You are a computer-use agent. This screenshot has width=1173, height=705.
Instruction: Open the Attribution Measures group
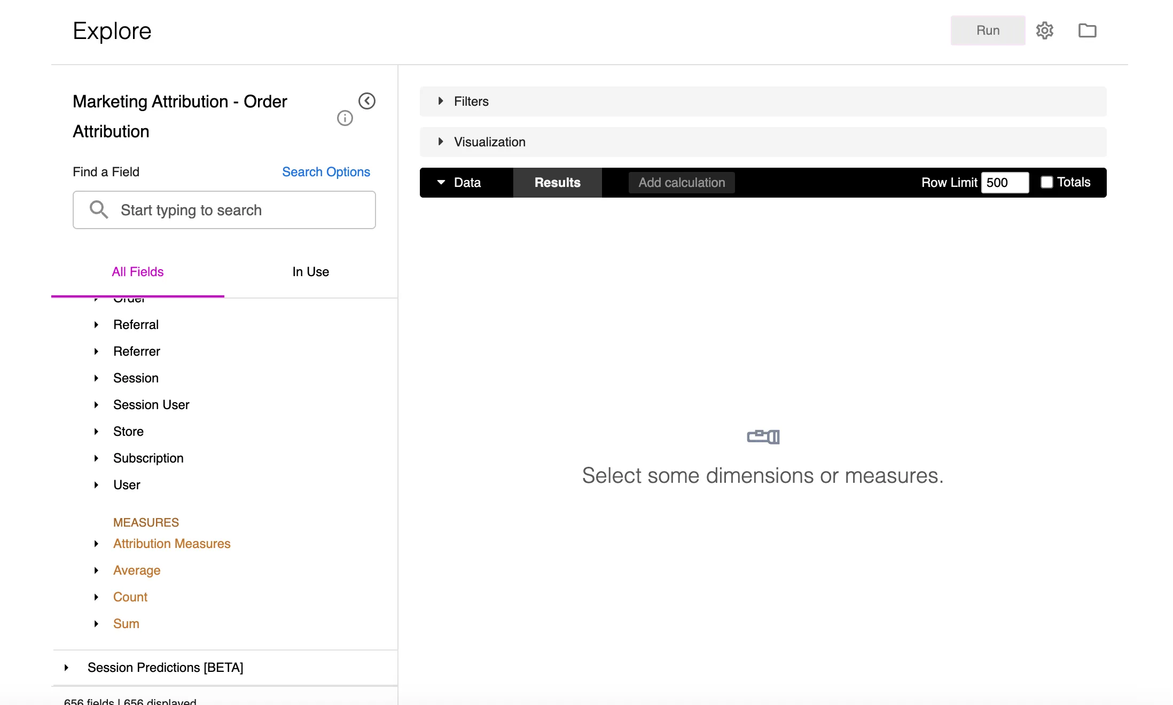(x=171, y=544)
